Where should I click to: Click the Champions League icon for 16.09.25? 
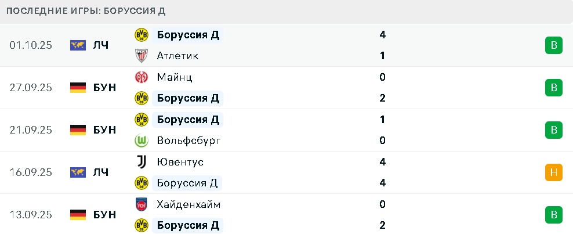78,172
